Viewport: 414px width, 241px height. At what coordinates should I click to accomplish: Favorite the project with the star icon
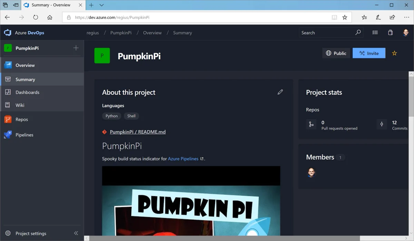[394, 53]
